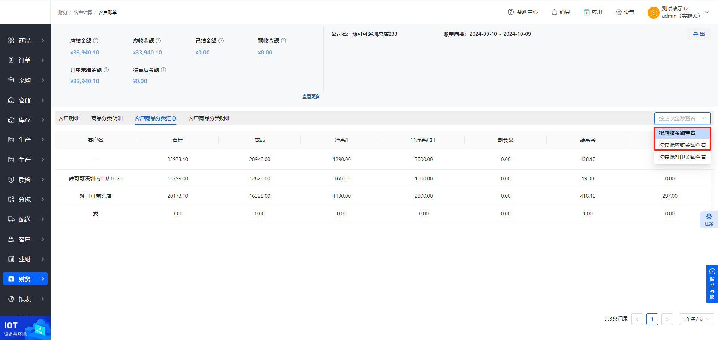The width and height of the screenshot is (718, 340).
Task: Open the 联系客服 floating button
Action: pyautogui.click(x=712, y=284)
